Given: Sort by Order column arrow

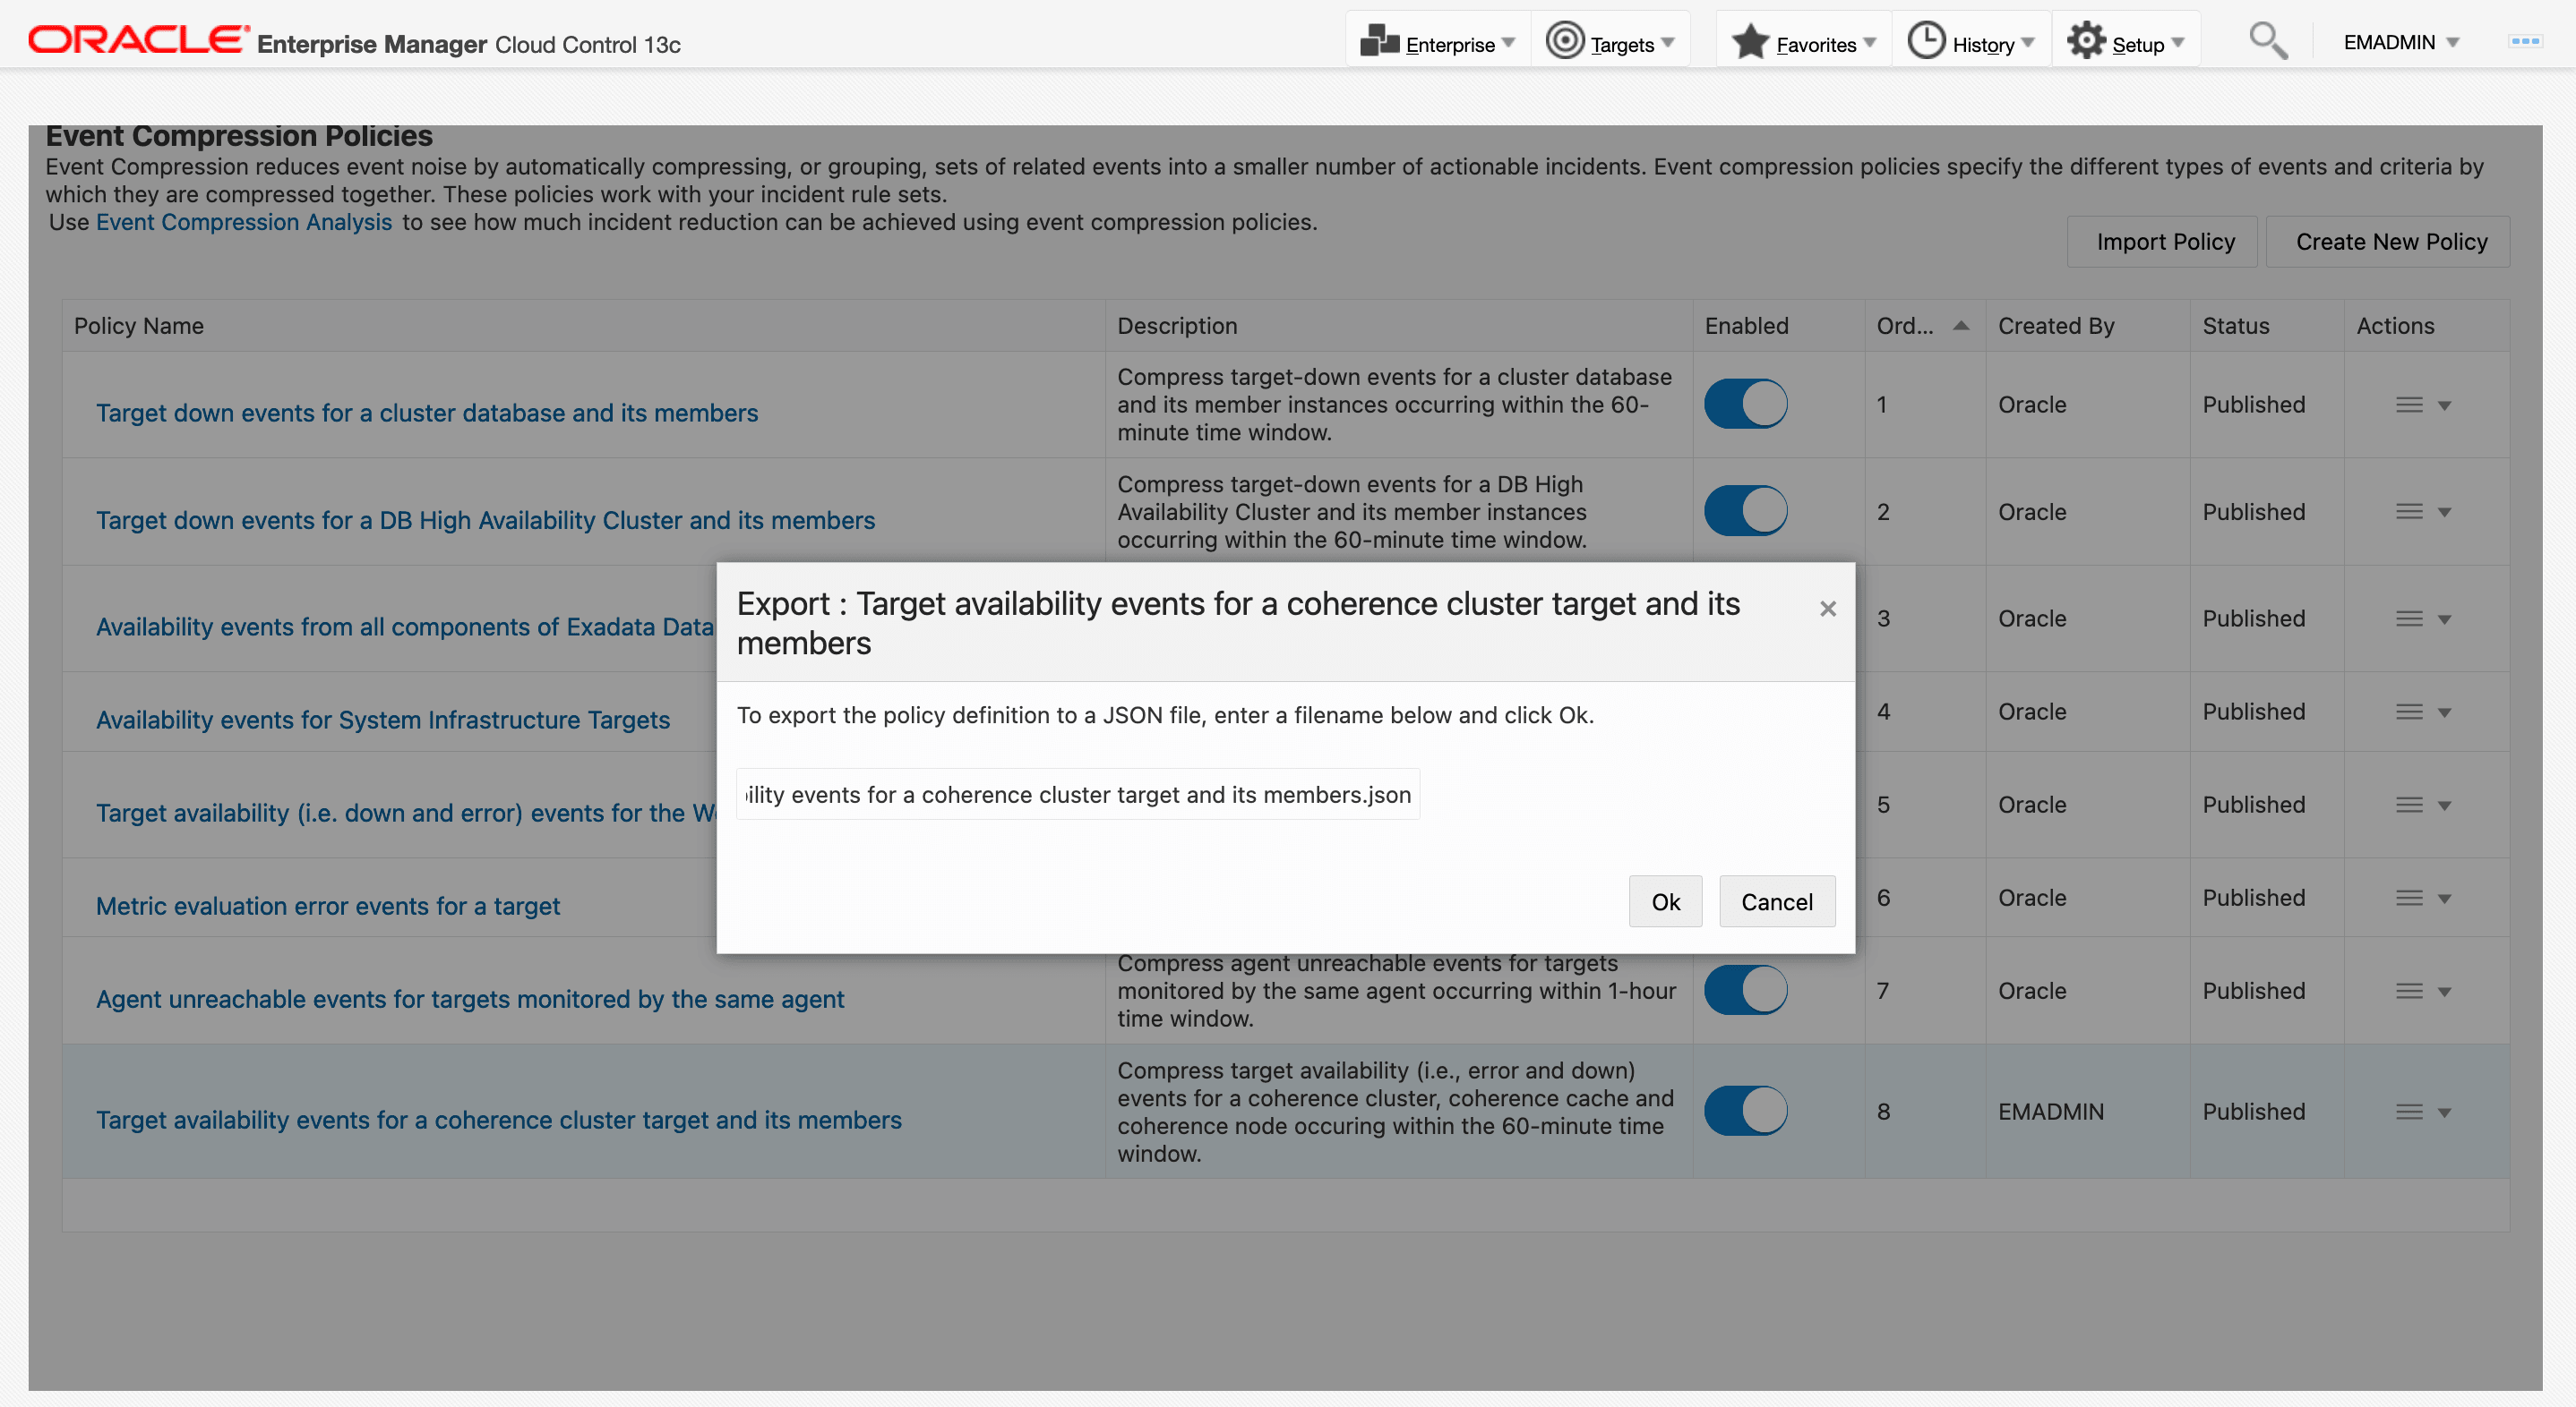Looking at the screenshot, I should click(x=1960, y=326).
